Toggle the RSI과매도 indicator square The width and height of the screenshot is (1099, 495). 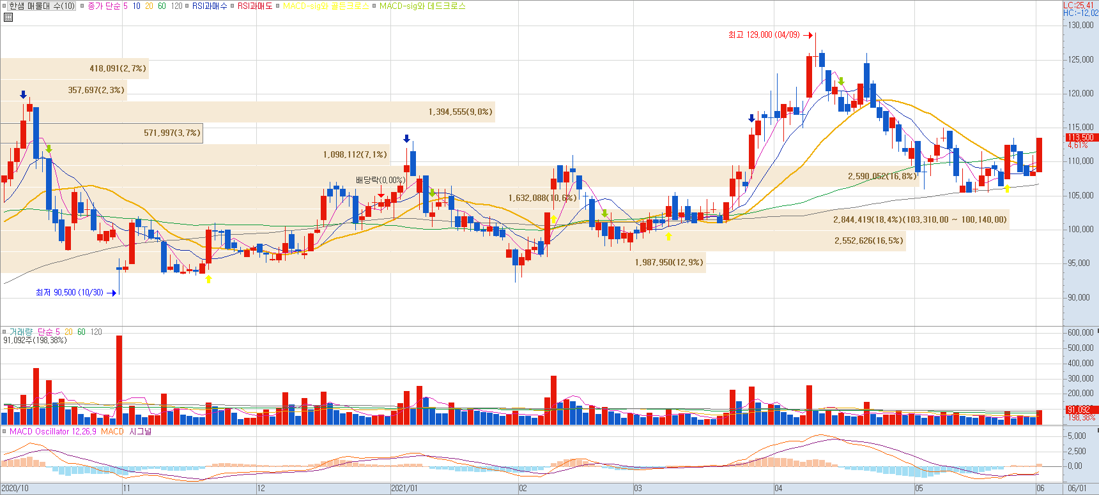[x=233, y=6]
